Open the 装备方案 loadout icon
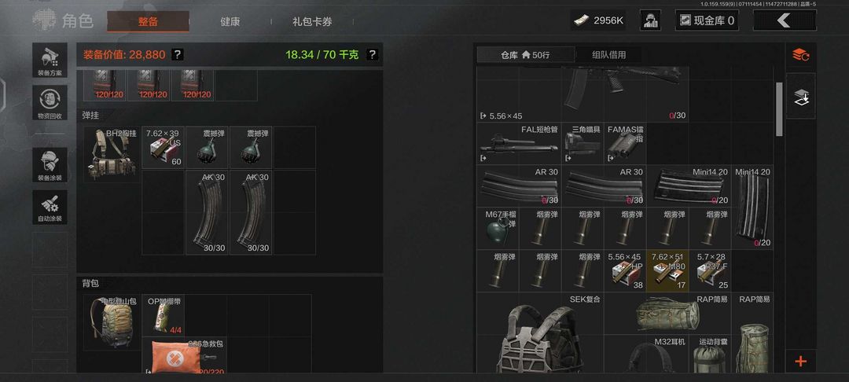849x382 pixels. coord(50,60)
